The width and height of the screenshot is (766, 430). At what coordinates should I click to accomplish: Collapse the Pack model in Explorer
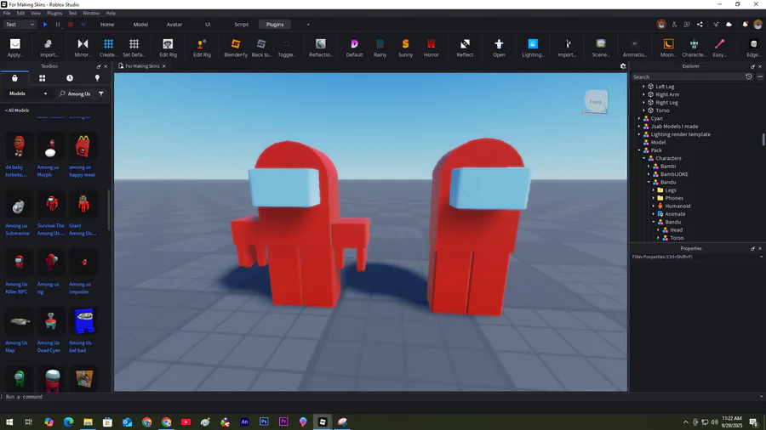(639, 150)
